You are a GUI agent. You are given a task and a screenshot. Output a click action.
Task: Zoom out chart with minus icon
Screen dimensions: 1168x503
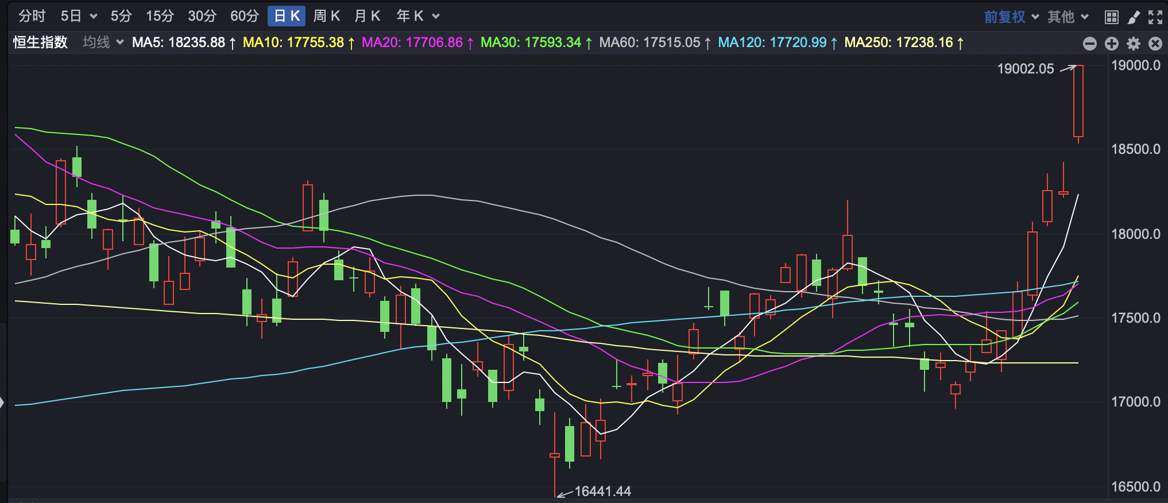point(1089,43)
